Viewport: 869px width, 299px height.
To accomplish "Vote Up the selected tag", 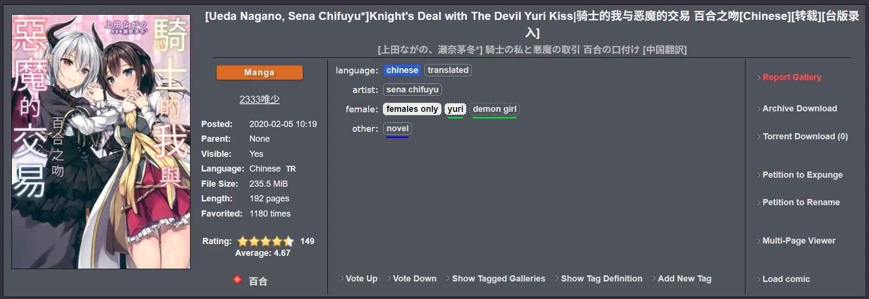I will (361, 279).
